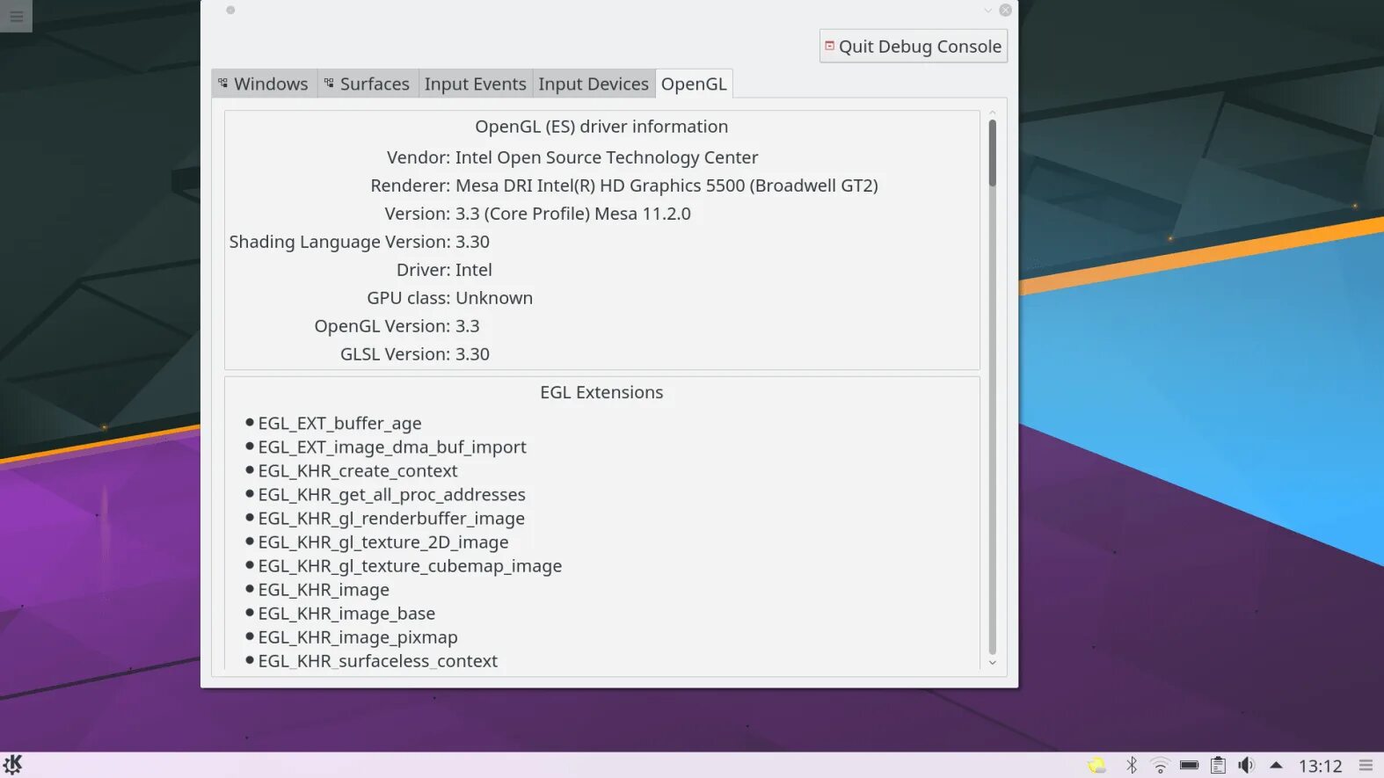This screenshot has height=778, width=1384.
Task: Open Bluetooth settings from the tray
Action: 1132,766
